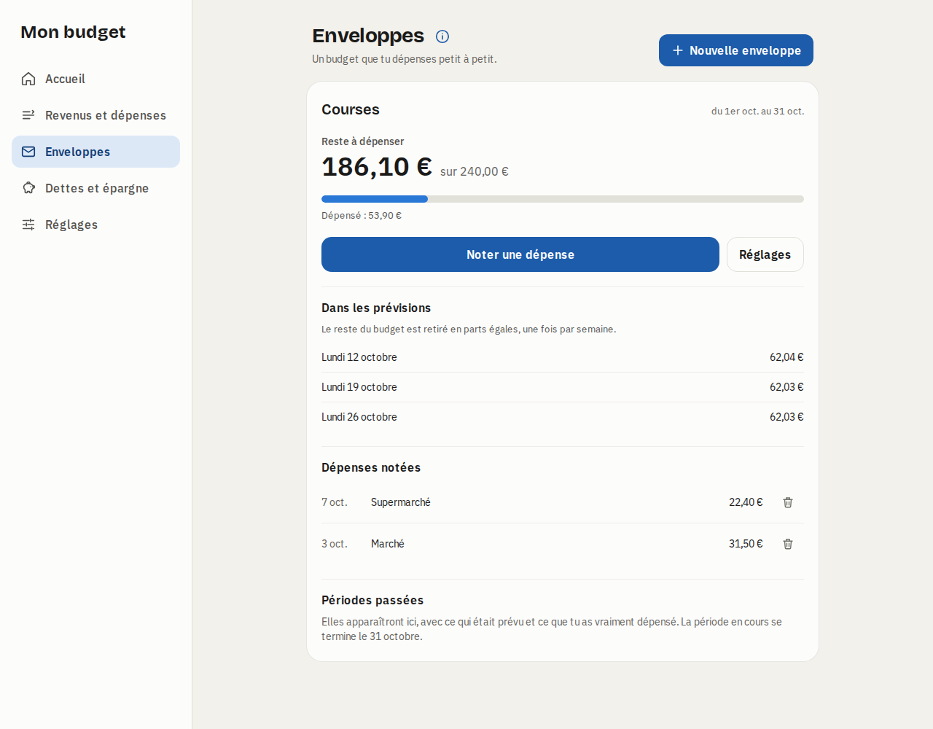The width and height of the screenshot is (933, 729).
Task: Open Dettes et épargne page
Action: [x=95, y=188]
